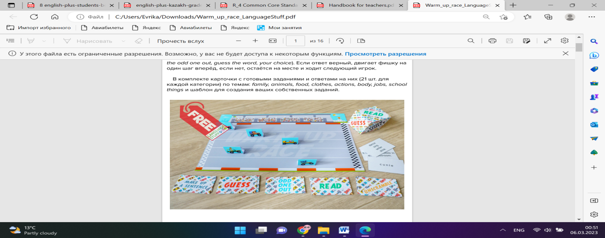Click the Файл site info icon
The height and width of the screenshot is (238, 605).
90,17
